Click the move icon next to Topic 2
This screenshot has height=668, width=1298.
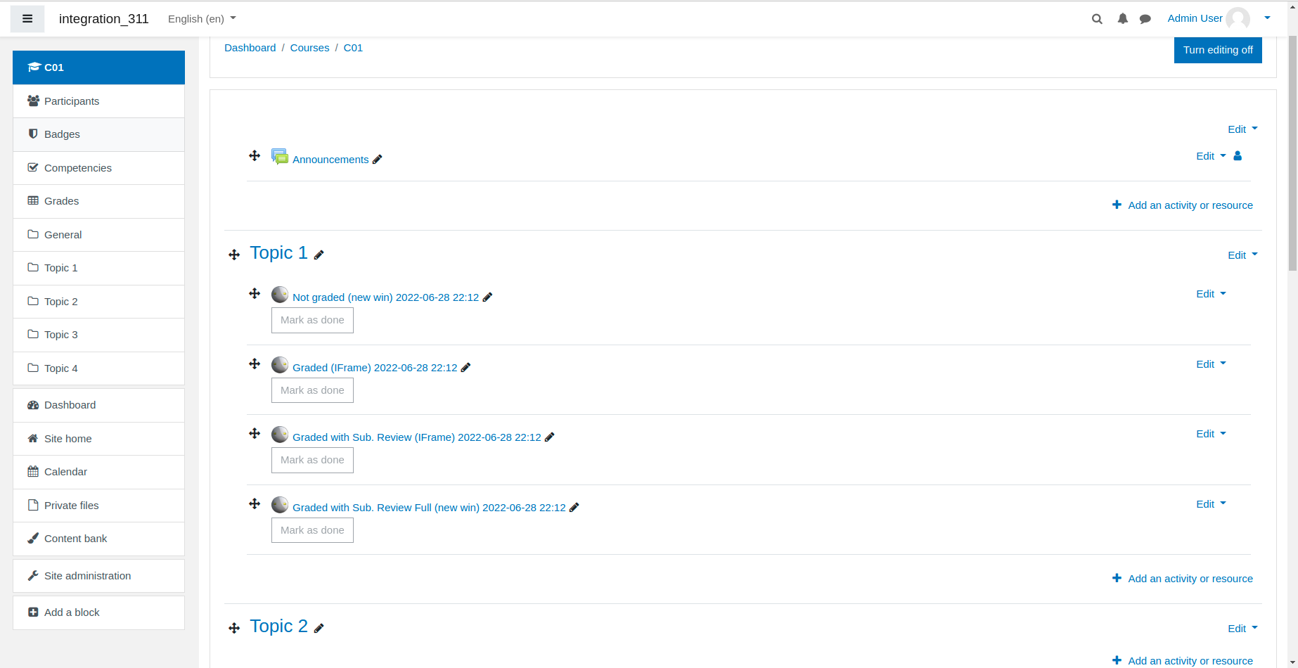[234, 628]
